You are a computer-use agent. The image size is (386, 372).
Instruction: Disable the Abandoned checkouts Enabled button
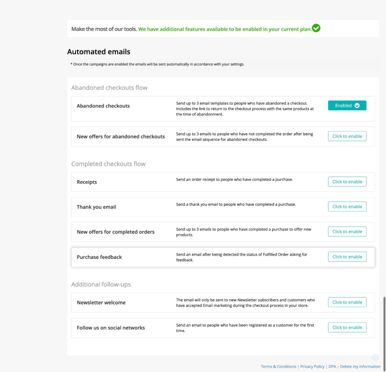(347, 106)
